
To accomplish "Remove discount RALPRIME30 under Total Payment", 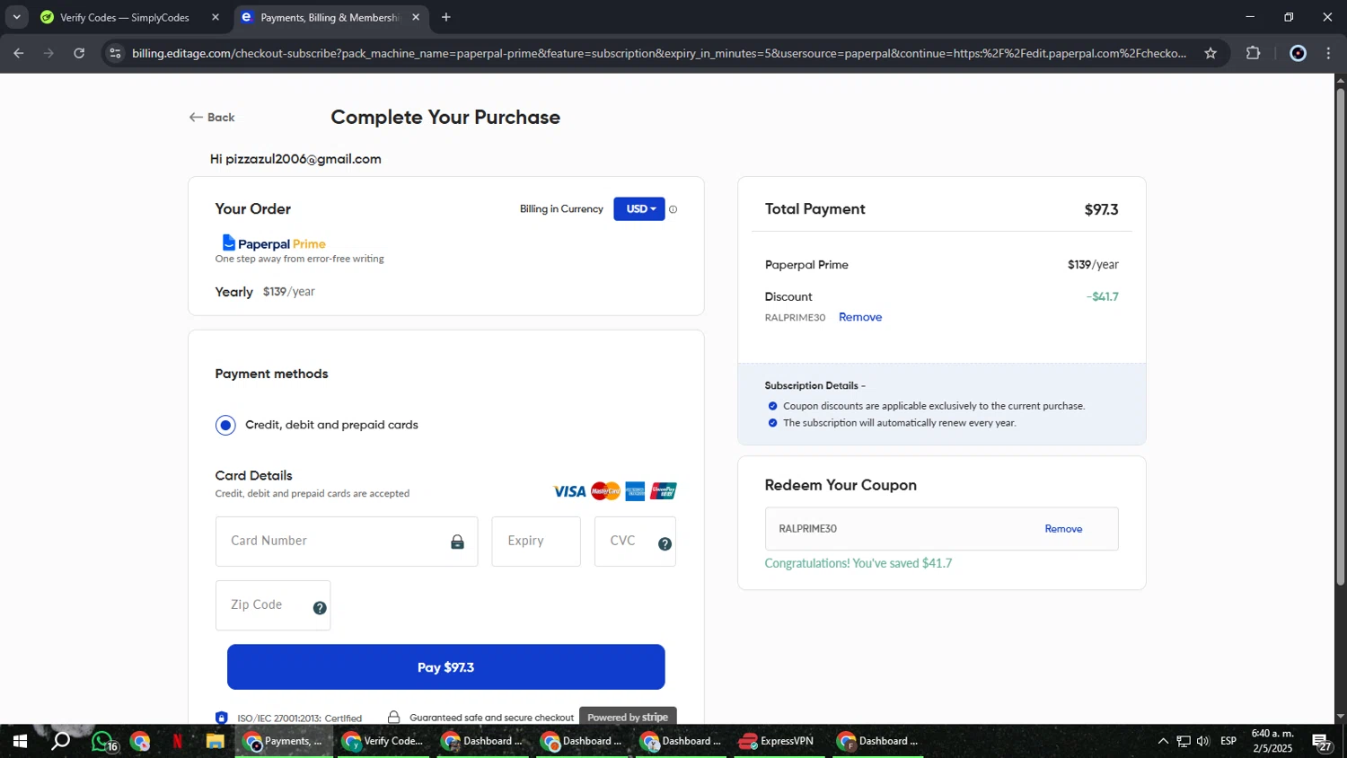I will pos(860,317).
